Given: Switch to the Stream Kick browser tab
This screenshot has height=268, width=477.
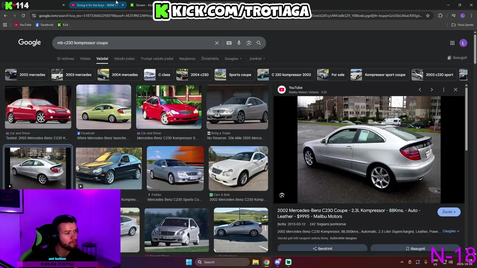Looking at the screenshot, I should pyautogui.click(x=141, y=5).
